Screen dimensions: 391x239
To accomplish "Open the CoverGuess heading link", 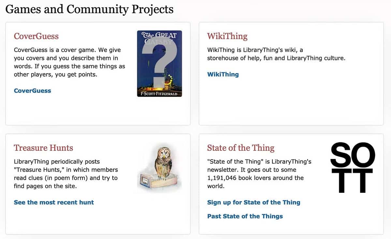I will coord(36,36).
